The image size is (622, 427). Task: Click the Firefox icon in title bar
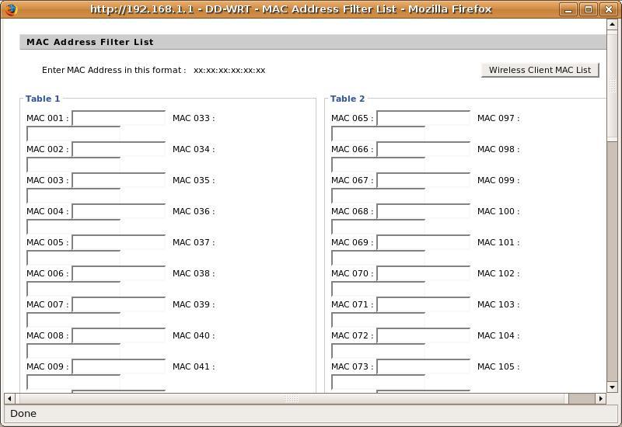(11, 9)
